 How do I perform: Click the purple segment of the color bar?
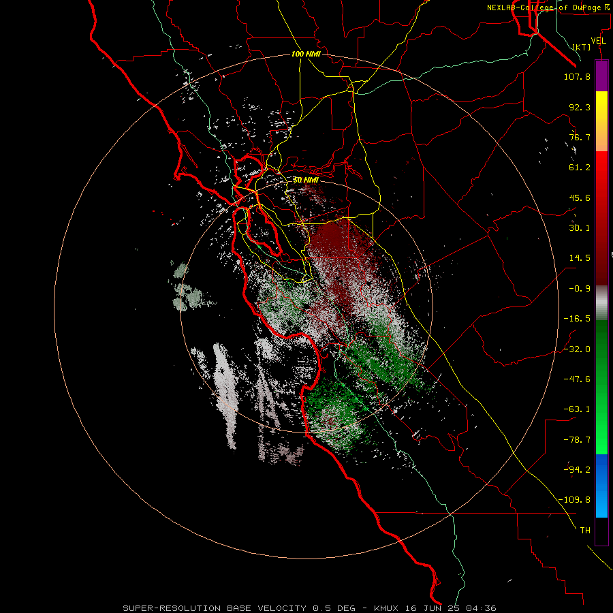click(601, 76)
